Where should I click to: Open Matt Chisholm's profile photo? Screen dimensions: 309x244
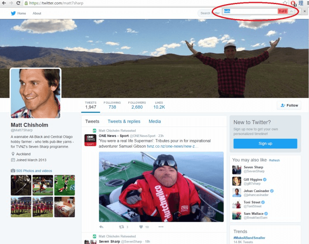click(x=36, y=93)
